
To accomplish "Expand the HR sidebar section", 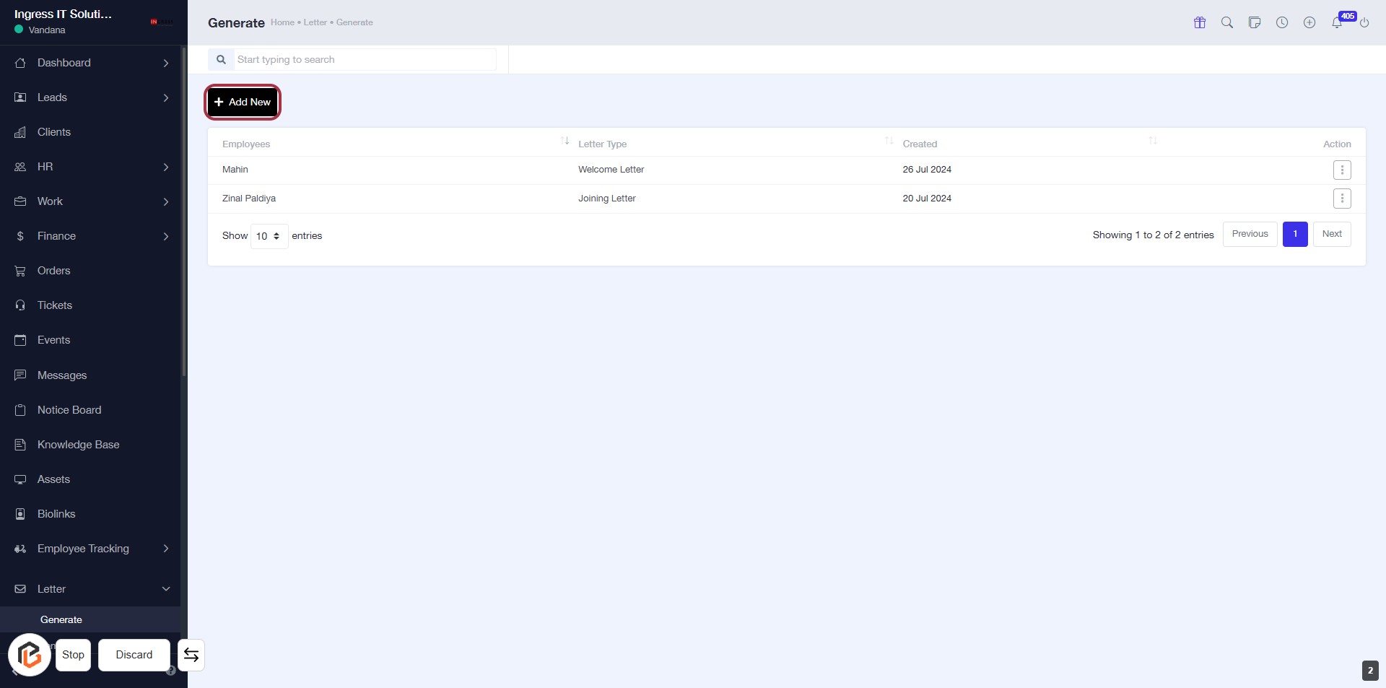I will pos(90,167).
